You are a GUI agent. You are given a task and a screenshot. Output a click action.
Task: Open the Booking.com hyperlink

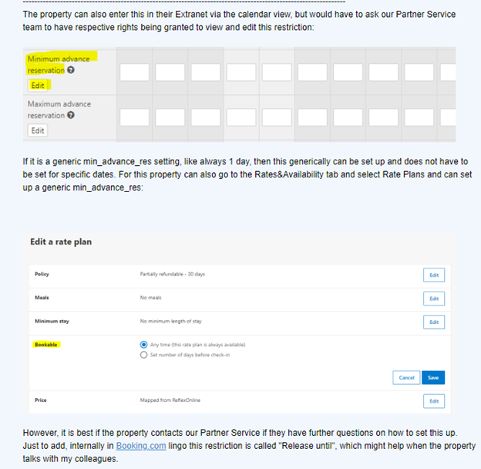141,446
